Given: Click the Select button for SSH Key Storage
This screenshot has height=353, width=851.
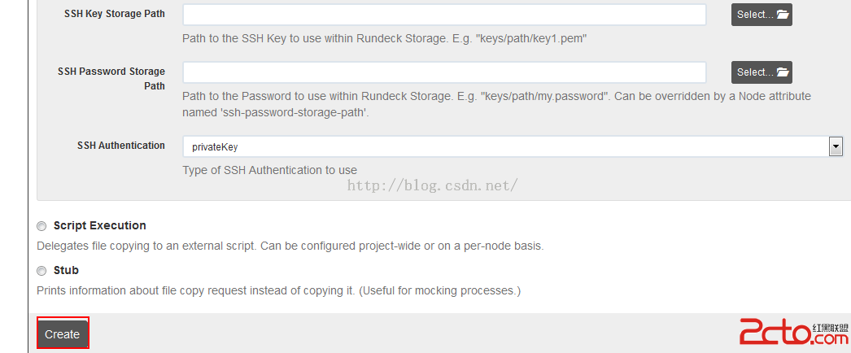Looking at the screenshot, I should 762,15.
